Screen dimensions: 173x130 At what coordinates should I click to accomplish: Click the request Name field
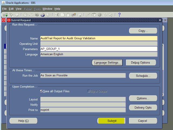98,38
